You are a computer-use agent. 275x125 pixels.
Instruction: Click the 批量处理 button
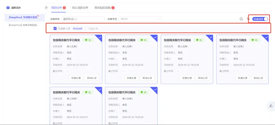pyautogui.click(x=93, y=29)
